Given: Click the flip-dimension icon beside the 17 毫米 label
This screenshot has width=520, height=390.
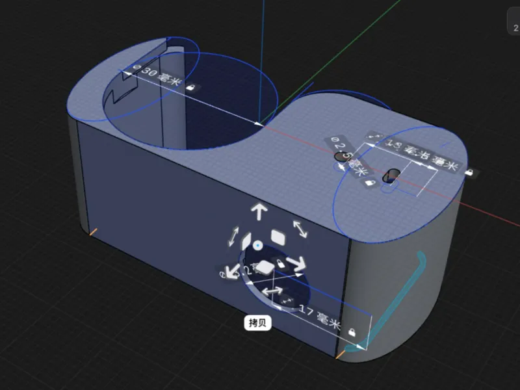Looking at the screenshot, I should pyautogui.click(x=287, y=301).
